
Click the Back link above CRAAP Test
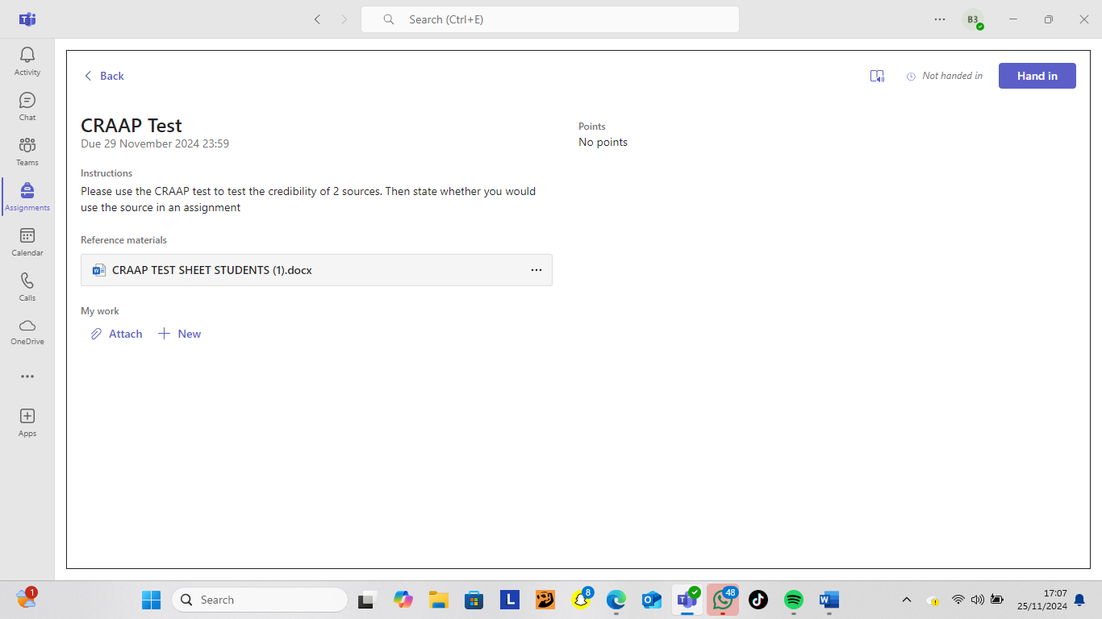pos(104,76)
